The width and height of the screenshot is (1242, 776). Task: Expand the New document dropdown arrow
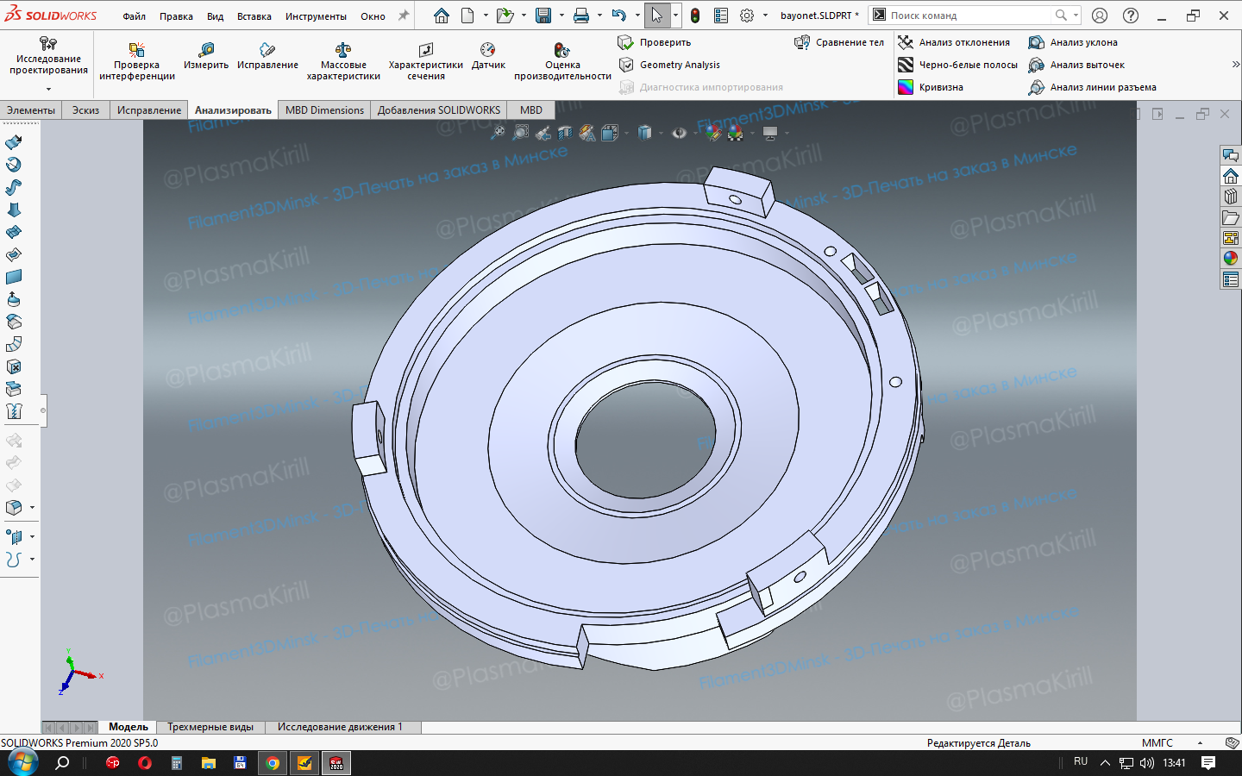[x=486, y=16]
